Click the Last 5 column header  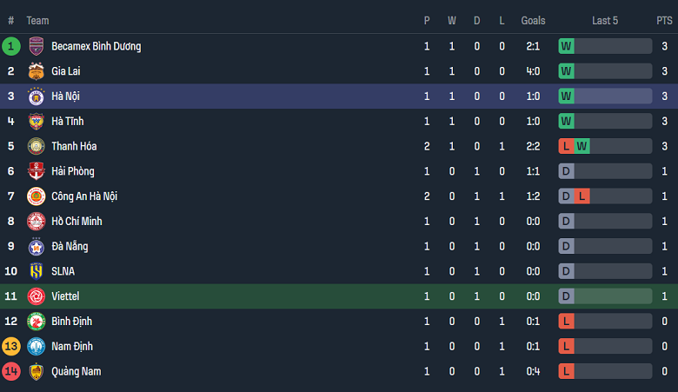pos(605,20)
